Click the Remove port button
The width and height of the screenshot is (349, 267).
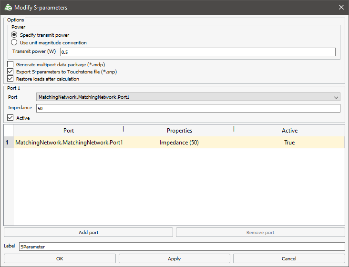[260, 232]
